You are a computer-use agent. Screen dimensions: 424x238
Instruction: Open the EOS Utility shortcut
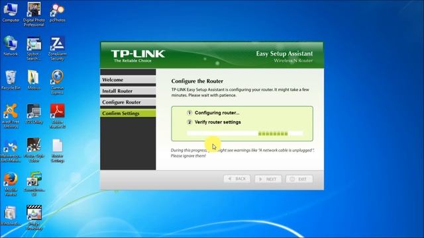coord(34,114)
